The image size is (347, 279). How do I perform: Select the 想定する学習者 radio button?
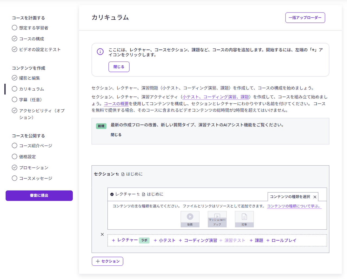pos(14,28)
